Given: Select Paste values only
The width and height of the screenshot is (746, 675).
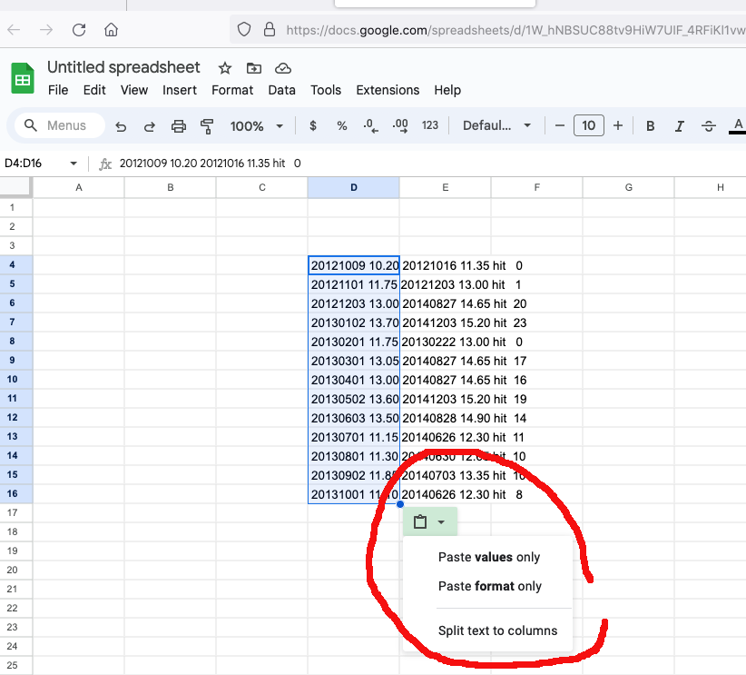Looking at the screenshot, I should click(489, 557).
